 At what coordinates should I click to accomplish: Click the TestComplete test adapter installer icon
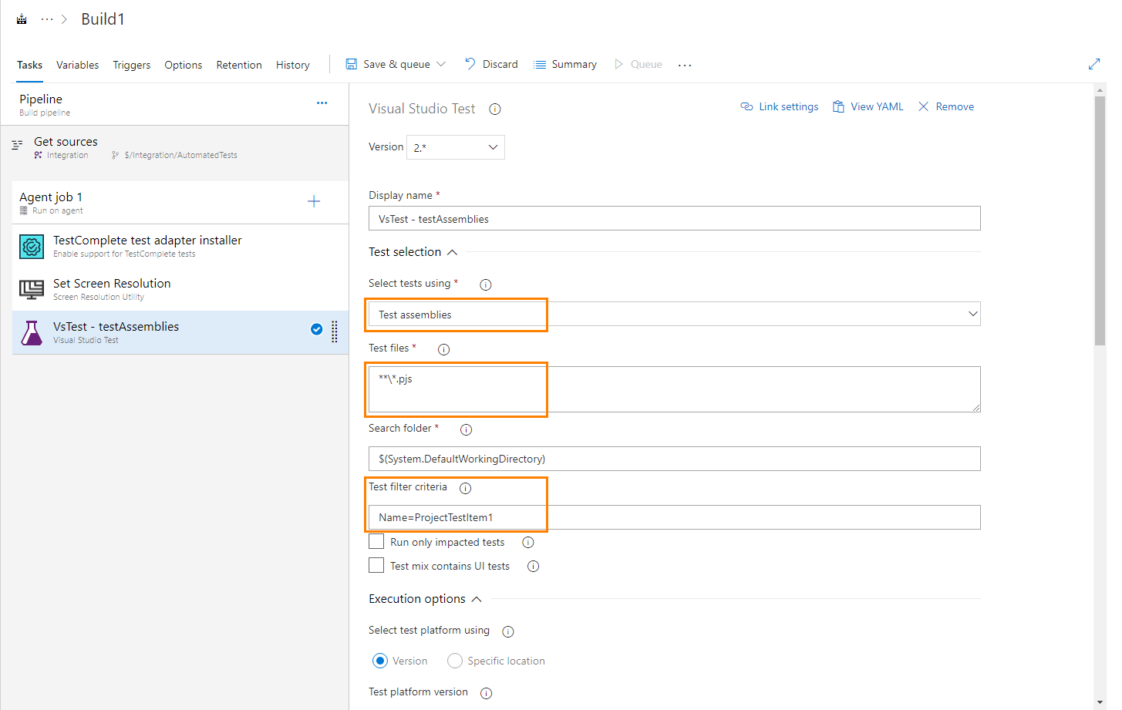pos(31,246)
